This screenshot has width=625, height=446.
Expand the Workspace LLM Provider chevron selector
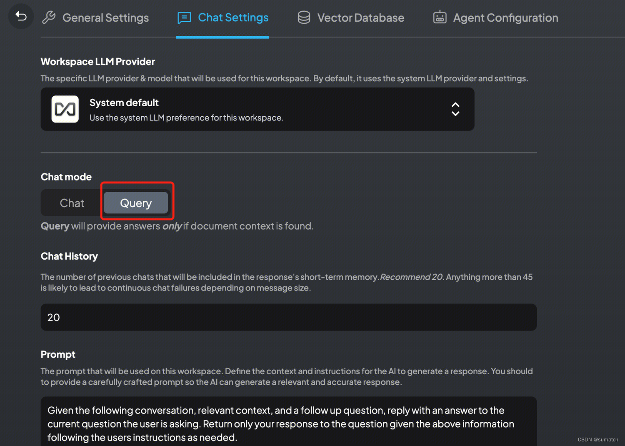(455, 109)
